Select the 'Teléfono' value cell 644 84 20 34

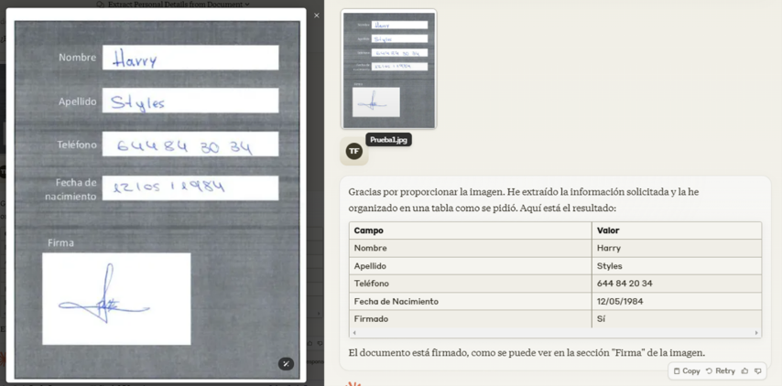pos(676,284)
